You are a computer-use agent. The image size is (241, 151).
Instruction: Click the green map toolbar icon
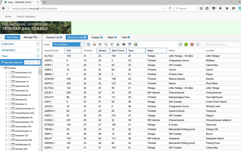coord(118,44)
